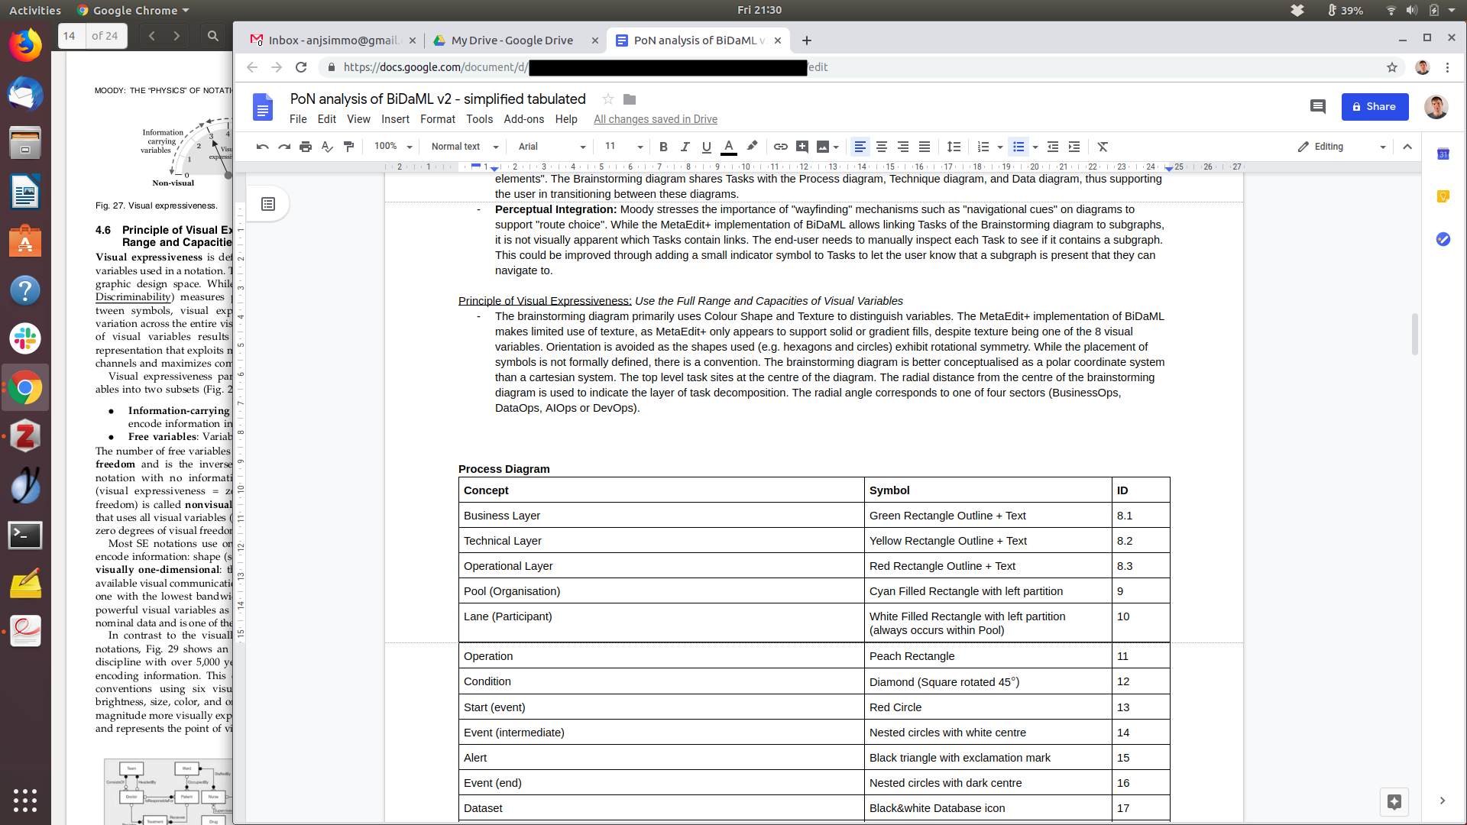Screen dimensions: 1467x825
Task: Click the spell check icon
Action: coord(327,147)
